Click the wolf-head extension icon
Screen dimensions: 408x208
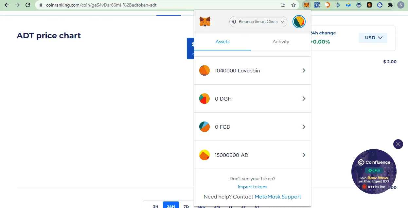pos(359,5)
